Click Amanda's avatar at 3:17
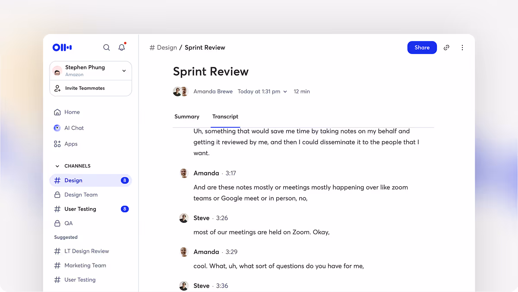The width and height of the screenshot is (518, 292). [184, 173]
